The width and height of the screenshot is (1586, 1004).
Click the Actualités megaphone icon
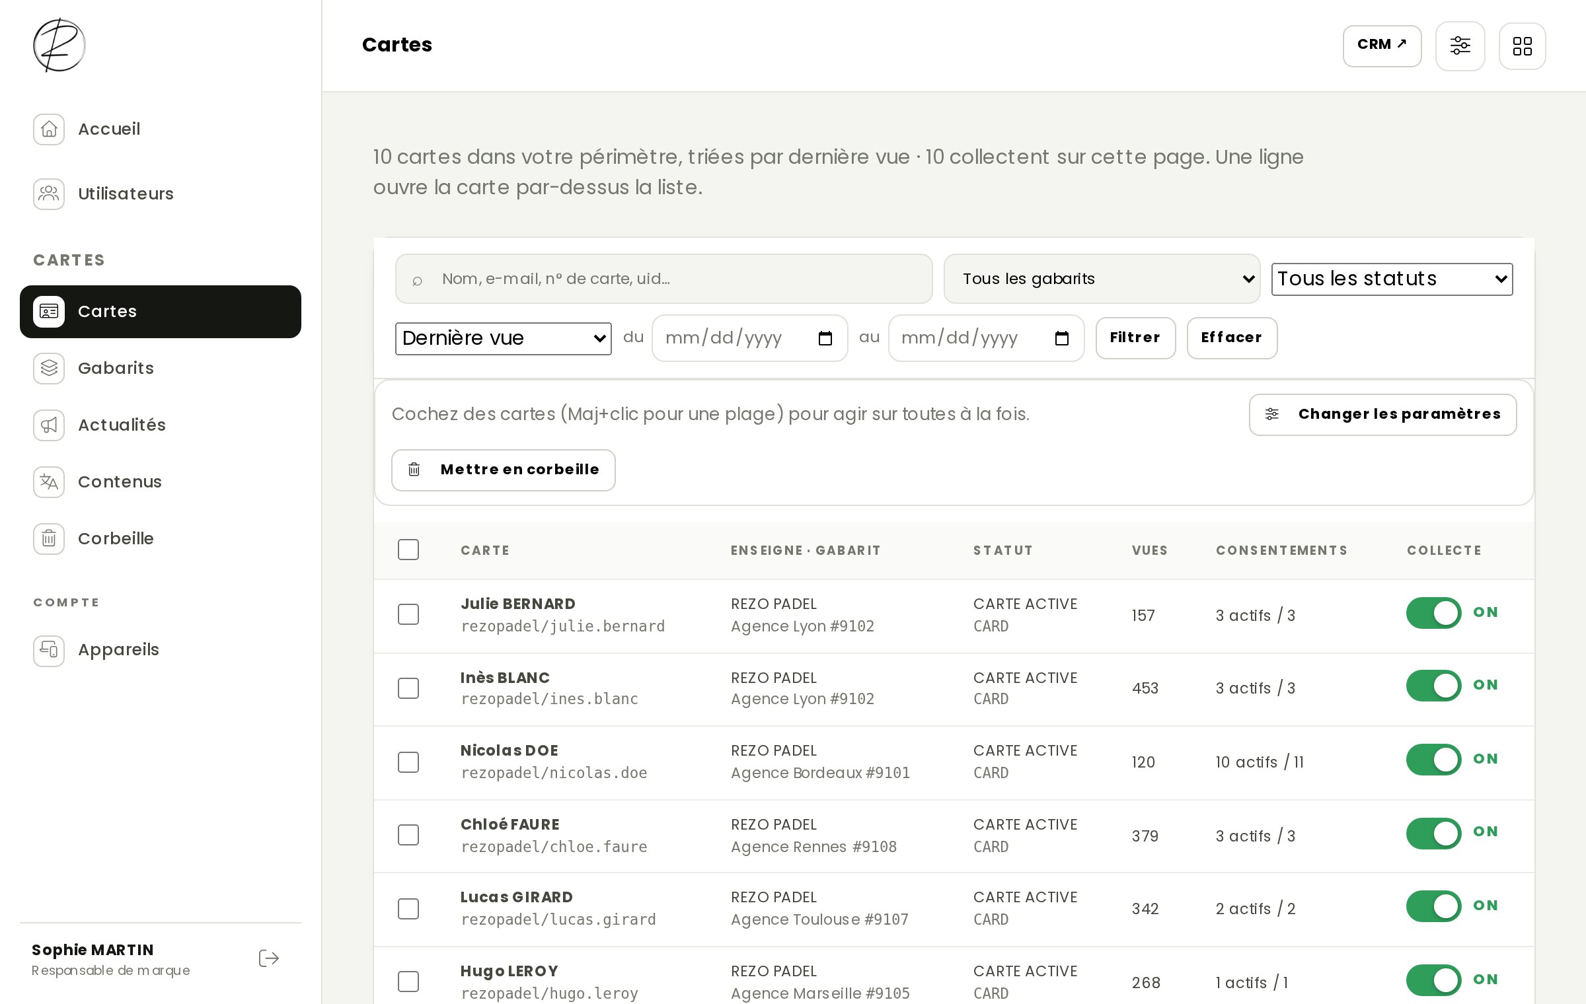pyautogui.click(x=49, y=425)
